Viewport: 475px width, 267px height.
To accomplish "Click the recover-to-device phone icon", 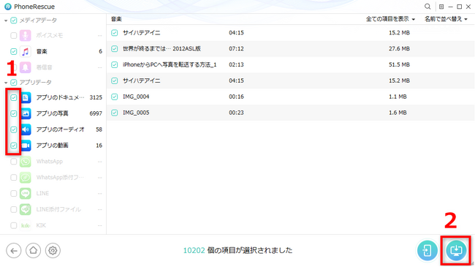I will [x=427, y=250].
